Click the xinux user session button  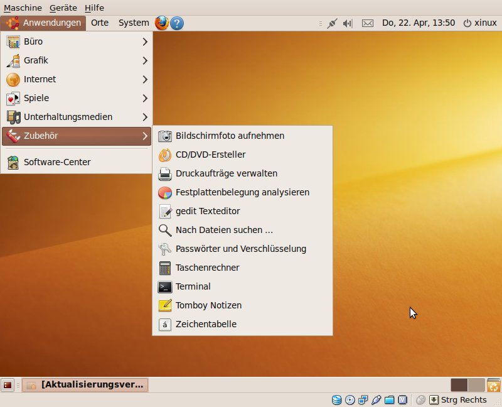(x=480, y=23)
